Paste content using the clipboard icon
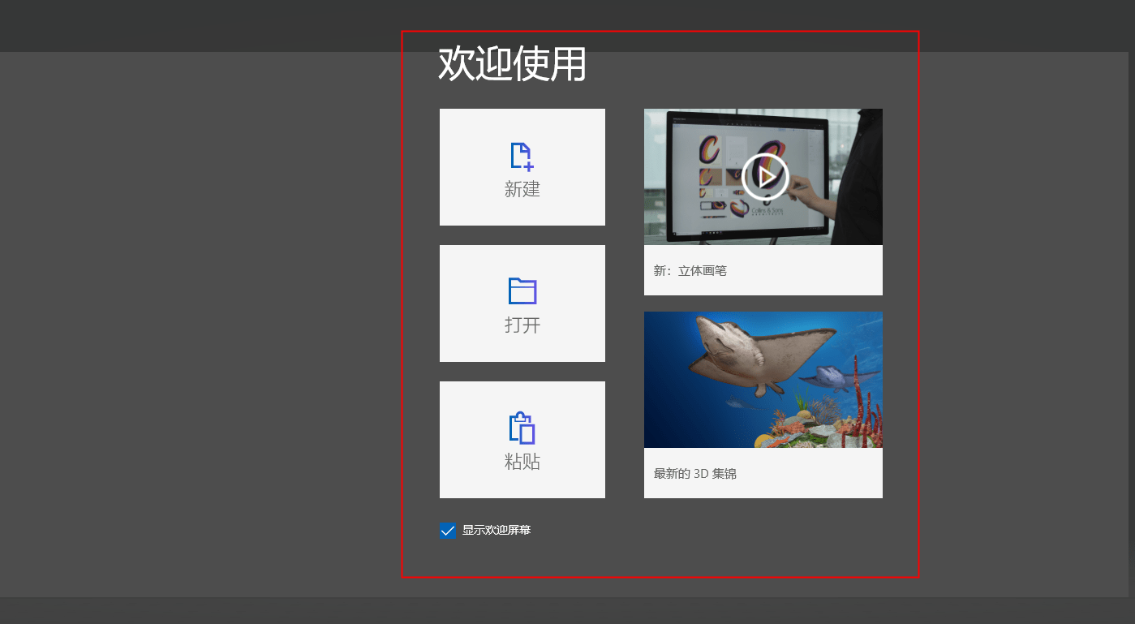The image size is (1135, 624). [x=522, y=428]
